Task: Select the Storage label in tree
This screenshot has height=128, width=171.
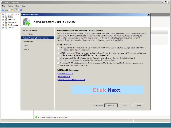Action: [x=11, y=28]
